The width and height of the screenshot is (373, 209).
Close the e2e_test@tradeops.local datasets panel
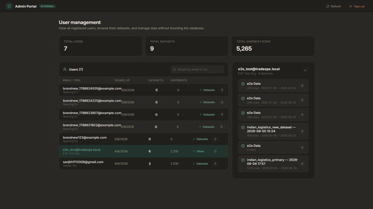point(305,70)
